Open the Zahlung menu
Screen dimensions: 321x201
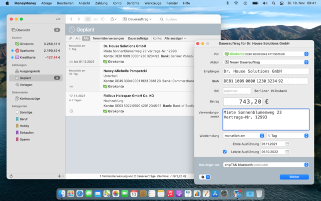[101, 3]
